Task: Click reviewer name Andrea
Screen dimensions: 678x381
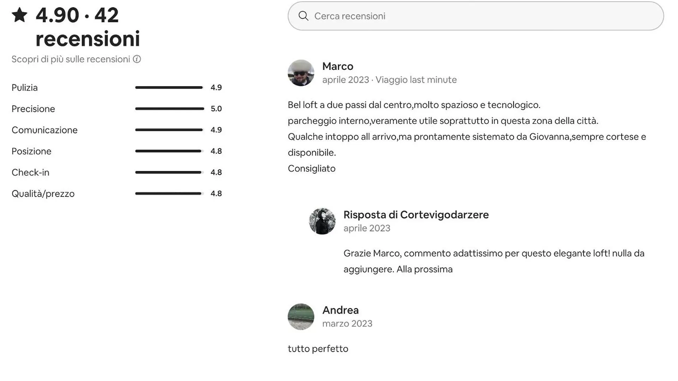Action: 340,310
